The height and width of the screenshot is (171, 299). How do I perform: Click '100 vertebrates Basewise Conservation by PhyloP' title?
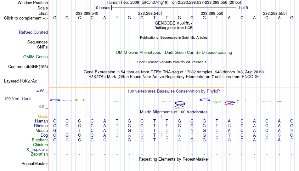[x=174, y=91]
